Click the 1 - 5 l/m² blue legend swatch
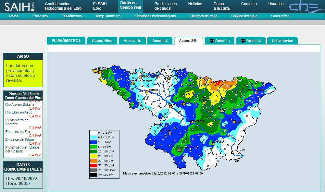Screen dimensions: 325x192 click(94, 142)
